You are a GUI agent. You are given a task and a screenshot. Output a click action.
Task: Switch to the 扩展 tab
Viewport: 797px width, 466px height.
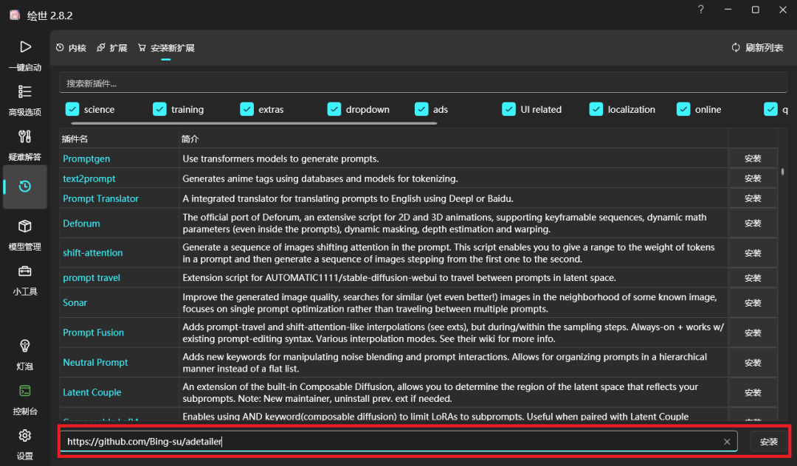(x=111, y=48)
